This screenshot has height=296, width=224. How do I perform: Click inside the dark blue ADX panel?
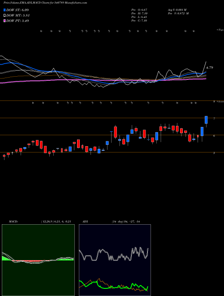tap(115, 260)
